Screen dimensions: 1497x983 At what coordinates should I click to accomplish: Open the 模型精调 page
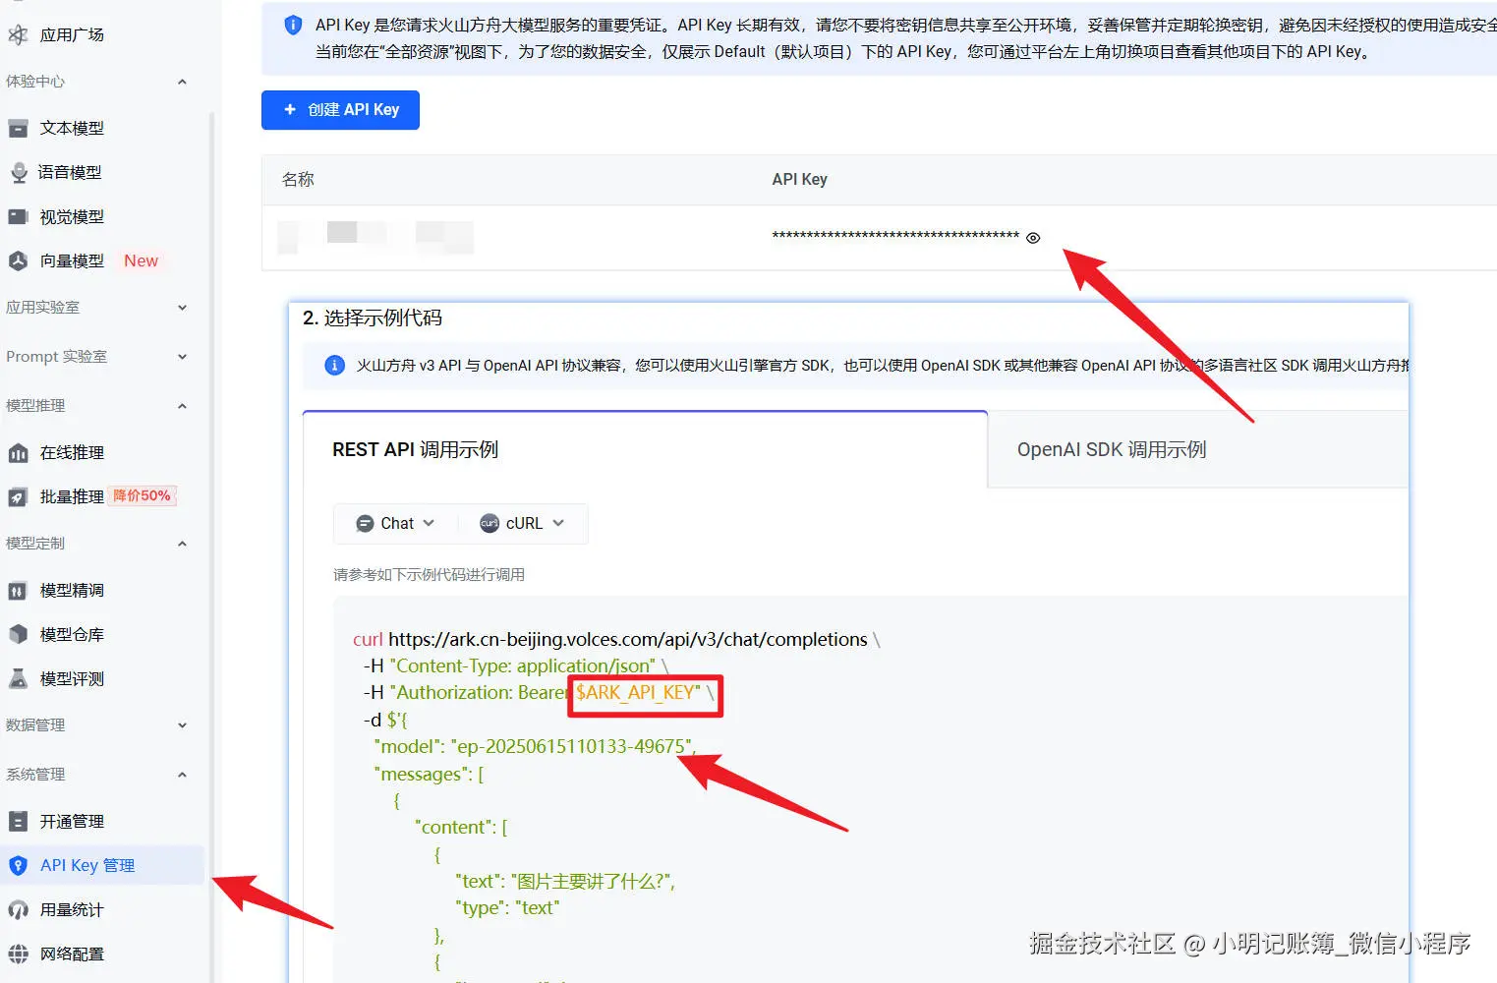pyautogui.click(x=70, y=590)
